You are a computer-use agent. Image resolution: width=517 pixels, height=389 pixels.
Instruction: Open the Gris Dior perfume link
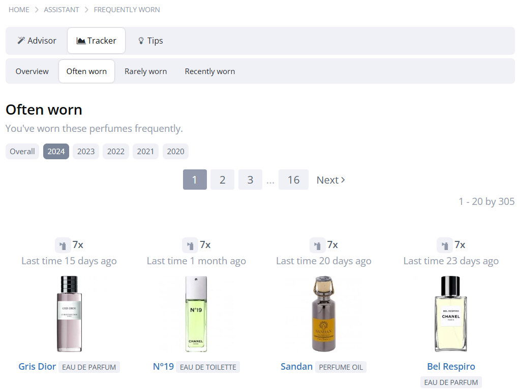pos(37,367)
